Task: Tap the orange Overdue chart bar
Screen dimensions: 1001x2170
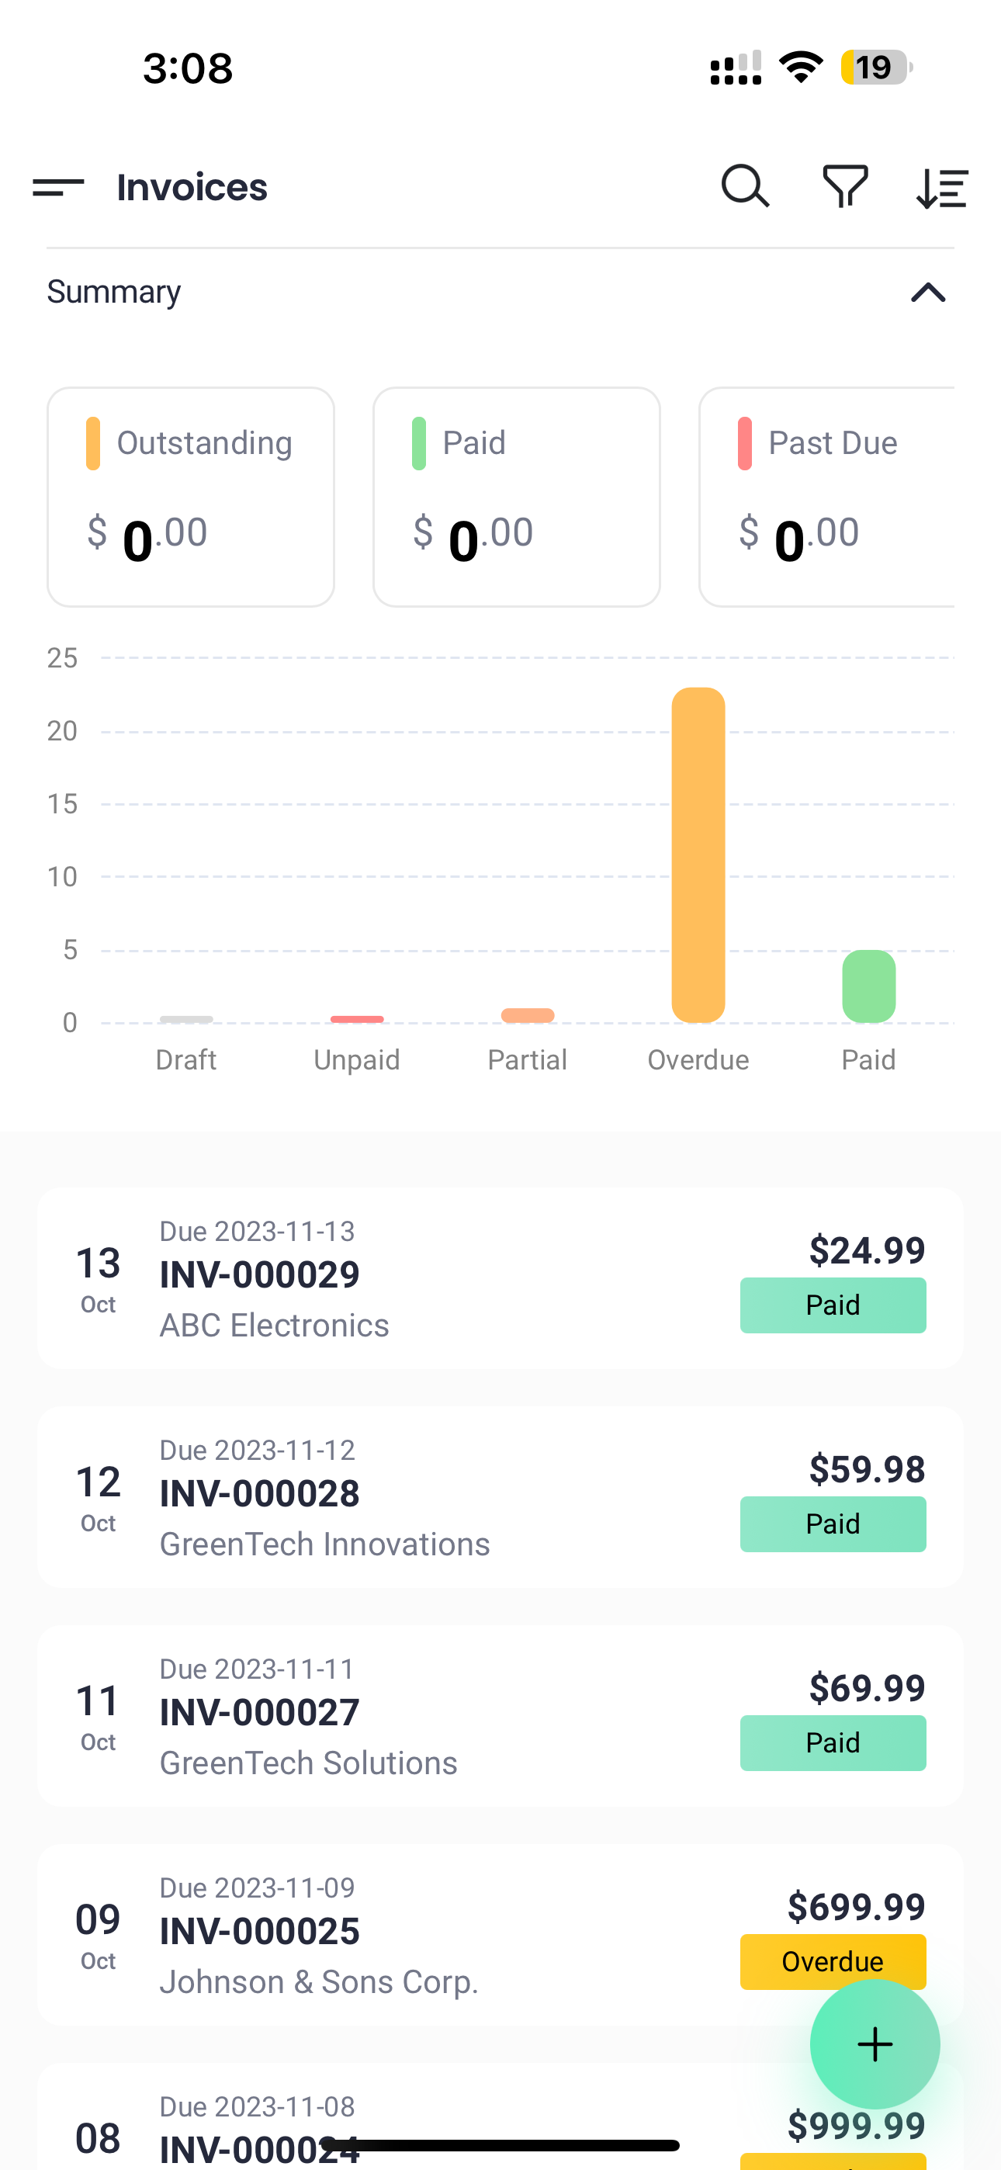Action: click(x=698, y=854)
